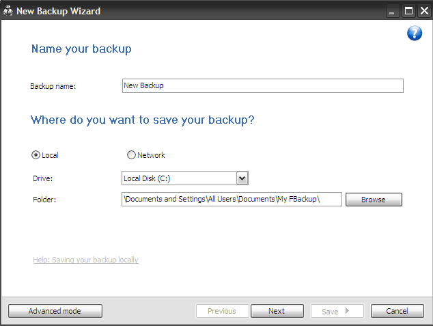The width and height of the screenshot is (433, 326).
Task: Close the wizard via the X button
Action: (424, 11)
